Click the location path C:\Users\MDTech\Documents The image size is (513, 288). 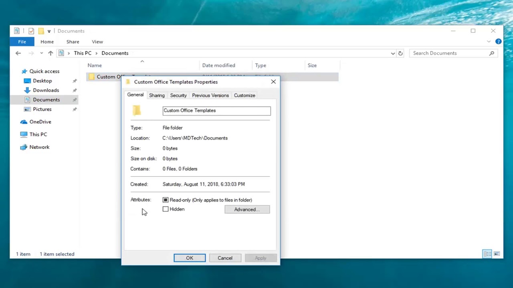195,138
